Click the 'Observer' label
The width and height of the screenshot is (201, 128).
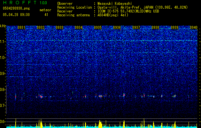pyautogui.click(x=65, y=4)
